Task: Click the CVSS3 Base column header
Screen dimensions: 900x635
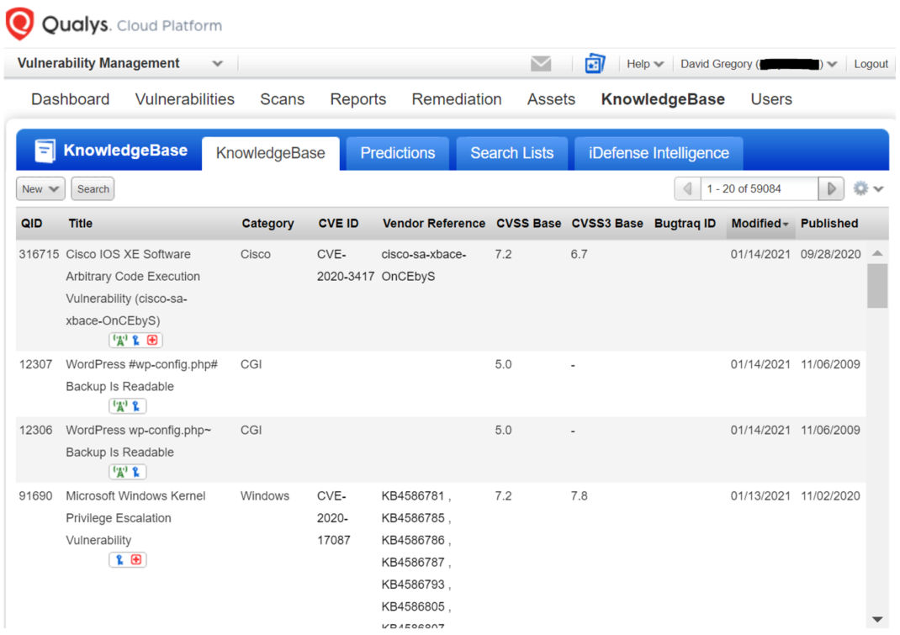Action: (x=607, y=224)
